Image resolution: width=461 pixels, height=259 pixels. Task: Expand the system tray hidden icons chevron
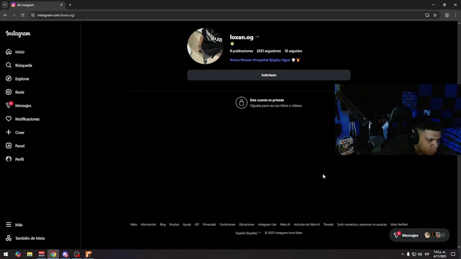click(x=402, y=254)
